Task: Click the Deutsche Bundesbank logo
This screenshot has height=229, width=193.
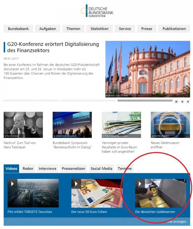Action: 97,11
